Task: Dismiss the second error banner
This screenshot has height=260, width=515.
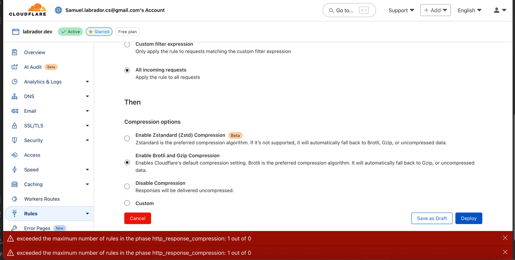Action: pyautogui.click(x=505, y=252)
